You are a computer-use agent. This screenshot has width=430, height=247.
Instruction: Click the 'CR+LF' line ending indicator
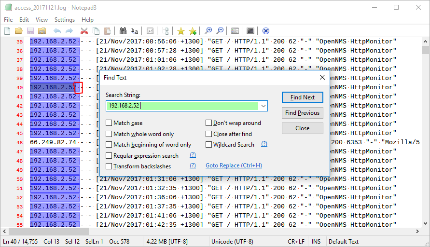click(296, 242)
